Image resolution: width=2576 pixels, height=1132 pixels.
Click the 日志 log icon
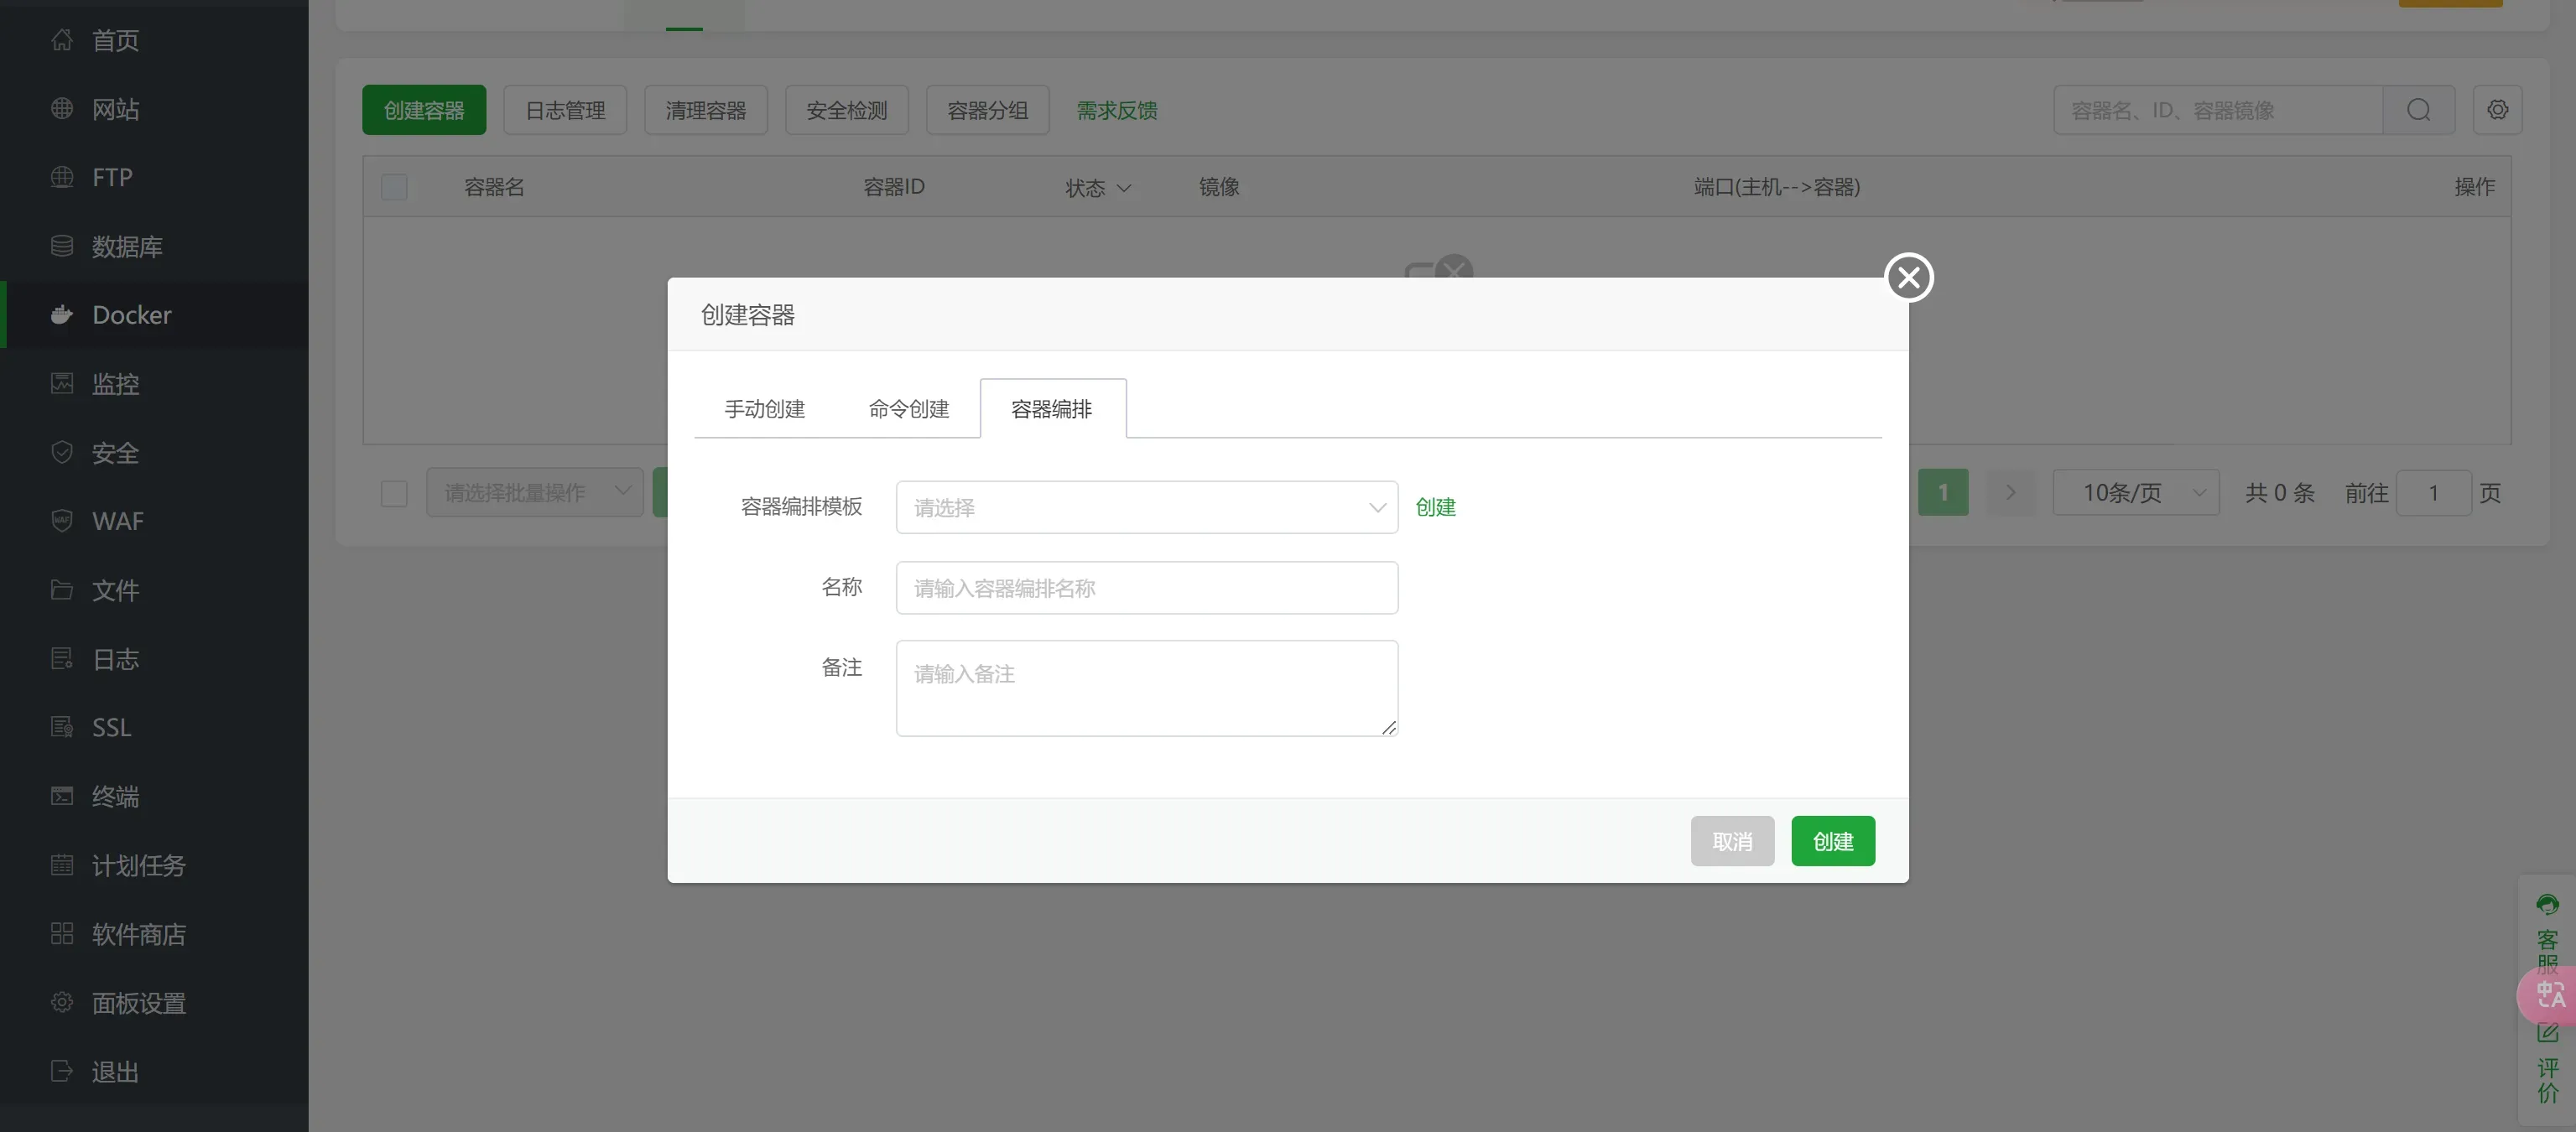pyautogui.click(x=62, y=658)
